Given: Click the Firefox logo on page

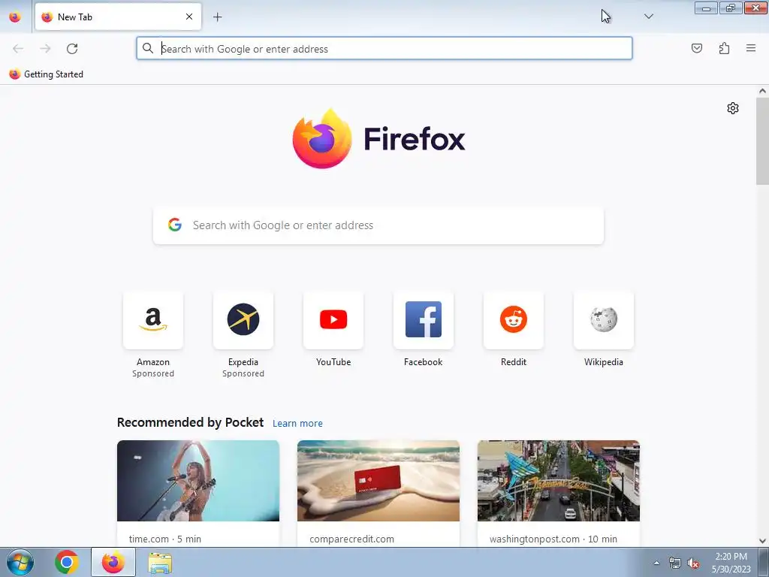Looking at the screenshot, I should [378, 139].
